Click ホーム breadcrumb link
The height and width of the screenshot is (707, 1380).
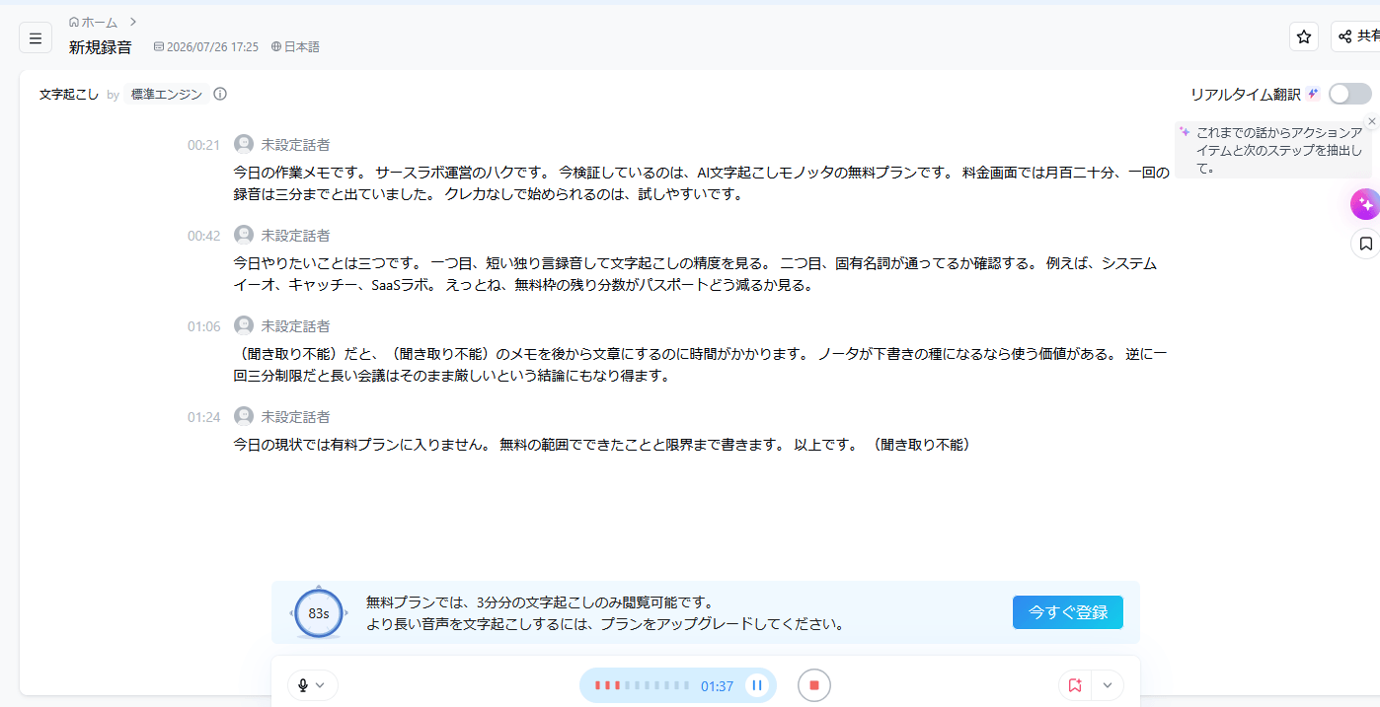tap(99, 22)
